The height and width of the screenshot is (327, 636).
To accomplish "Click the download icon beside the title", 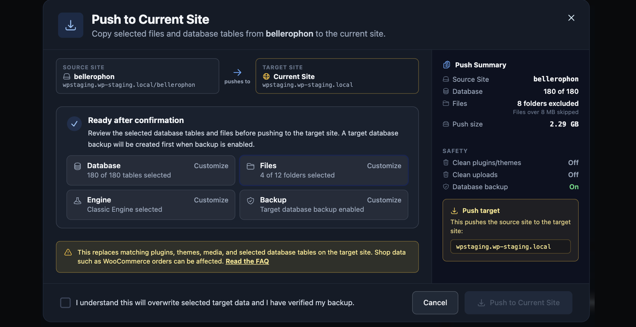I will [x=70, y=25].
